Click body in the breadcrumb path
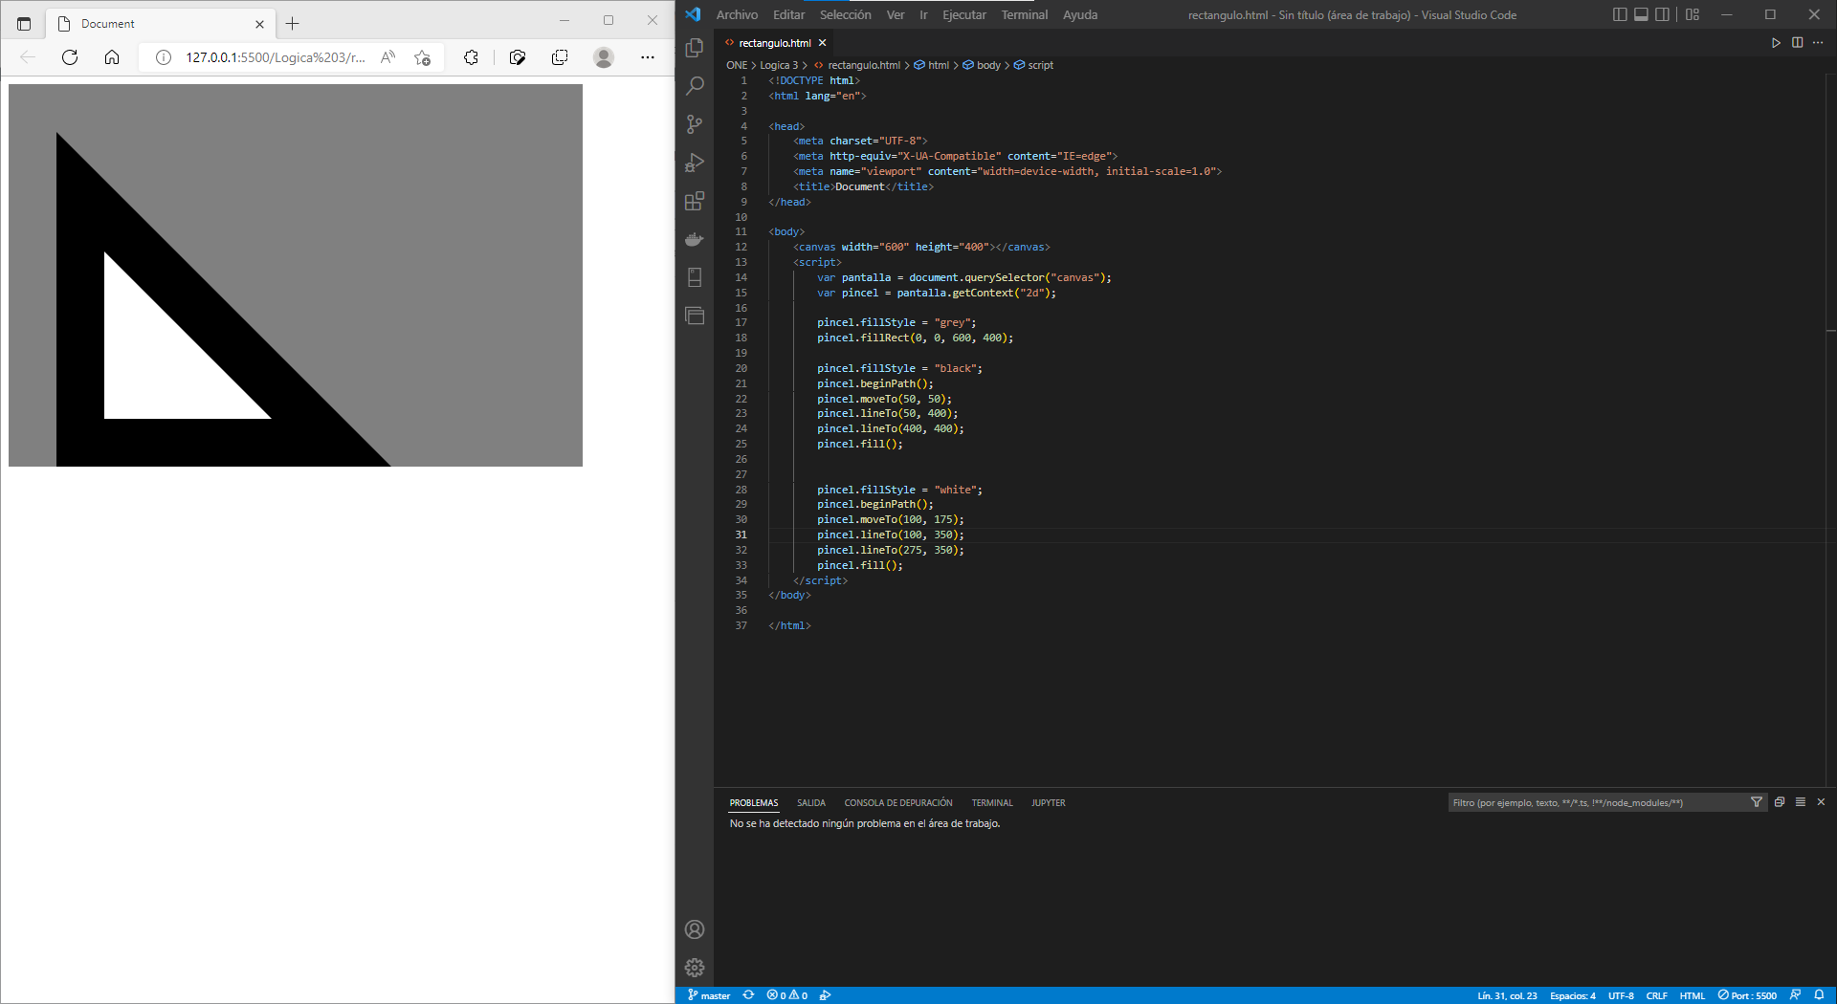The width and height of the screenshot is (1837, 1004). 988,65
